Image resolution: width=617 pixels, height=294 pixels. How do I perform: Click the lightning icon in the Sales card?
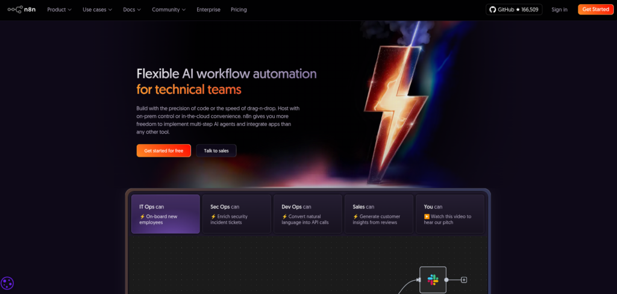(355, 216)
